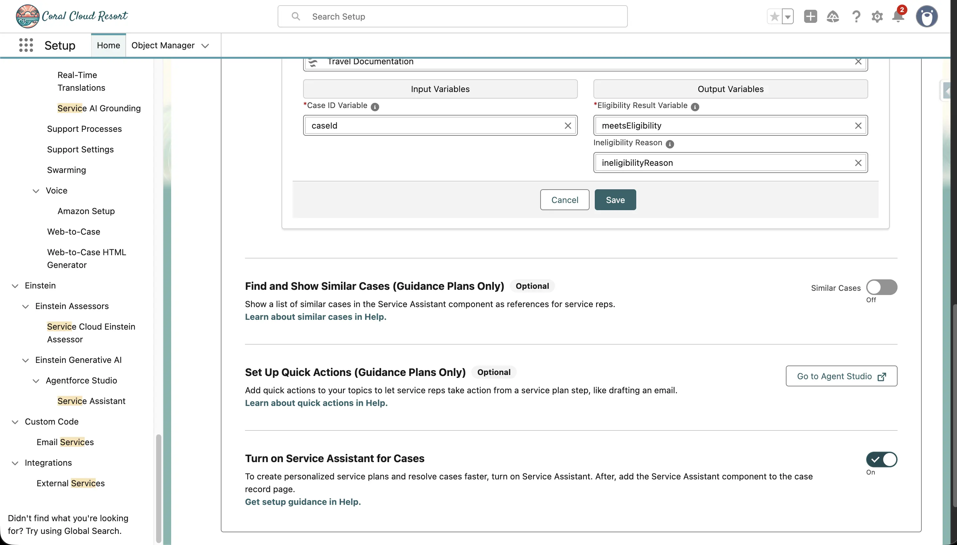Open the Global Actions plus icon

(x=810, y=16)
